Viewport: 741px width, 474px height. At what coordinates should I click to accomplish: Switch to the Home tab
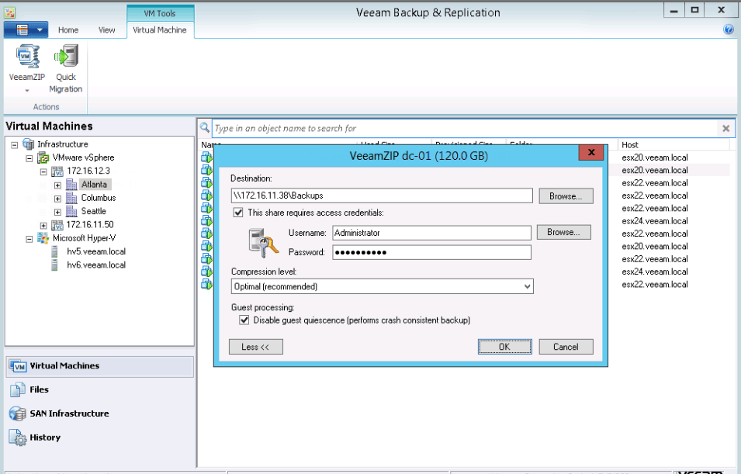[68, 29]
